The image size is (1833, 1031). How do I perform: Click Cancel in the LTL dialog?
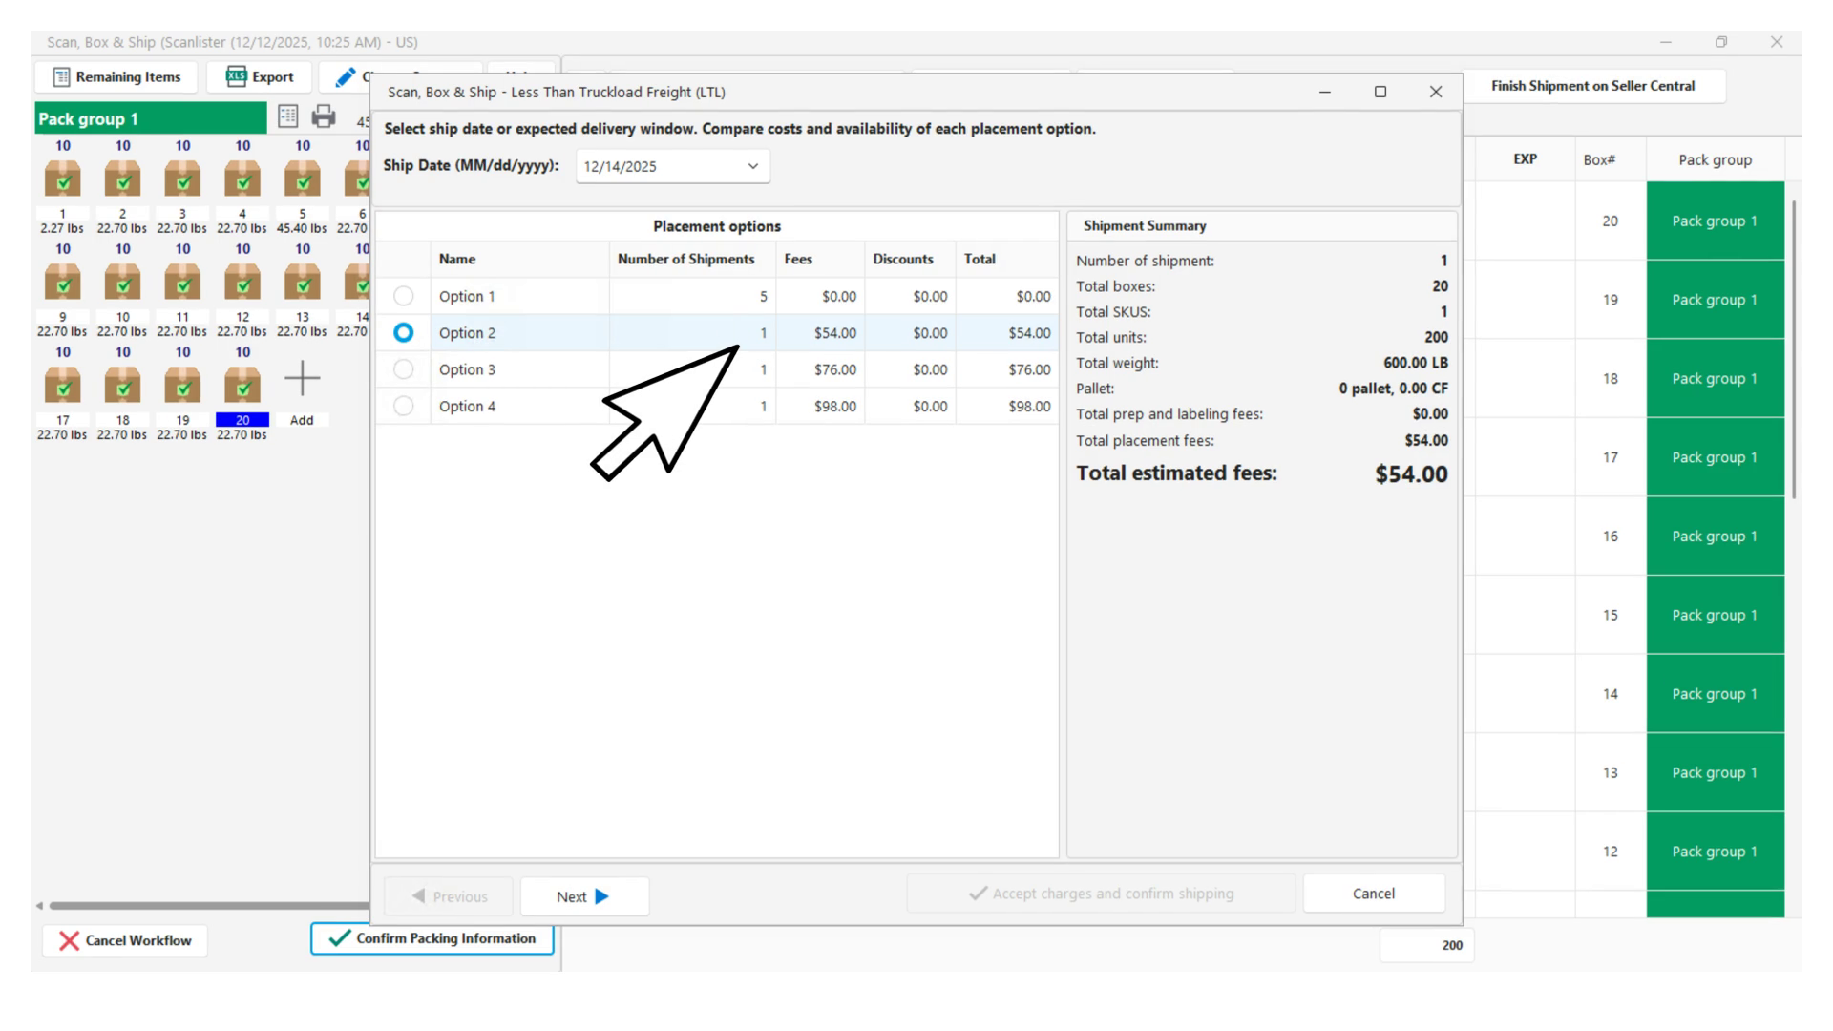(x=1373, y=894)
